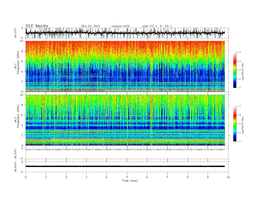This screenshot has width=257, height=199.
Task: Select the "ch.4(V)" axis label
Action: (16, 167)
